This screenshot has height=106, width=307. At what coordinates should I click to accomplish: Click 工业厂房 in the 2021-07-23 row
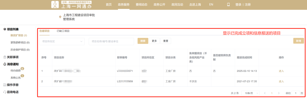tap(171, 81)
